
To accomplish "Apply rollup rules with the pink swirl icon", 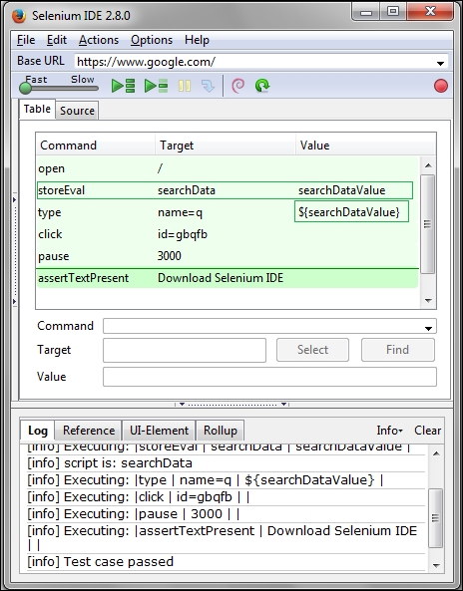I will pos(237,86).
